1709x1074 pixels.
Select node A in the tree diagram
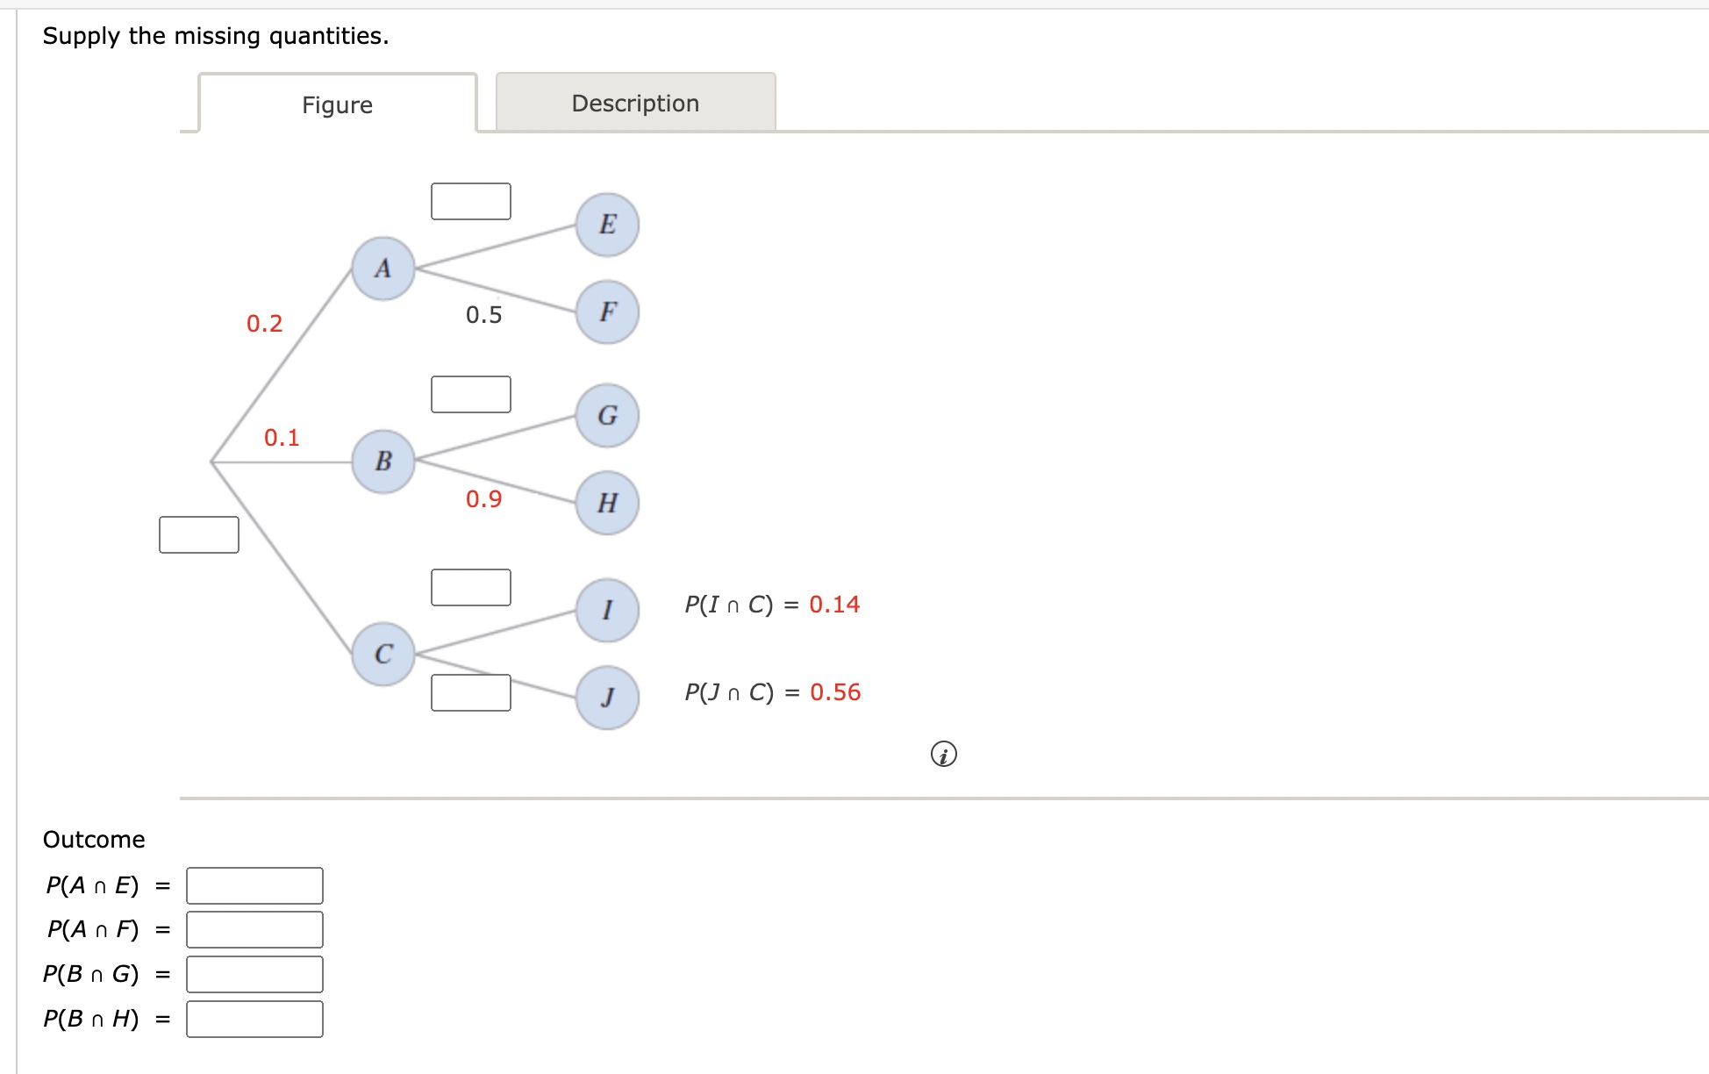(383, 269)
